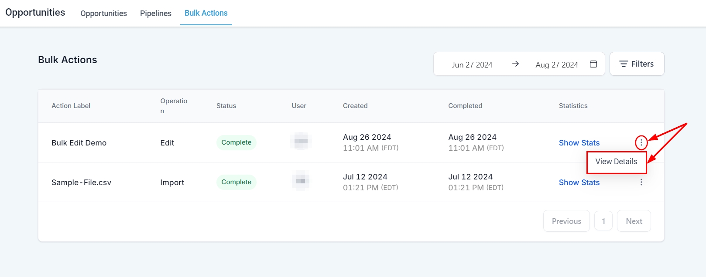Viewport: 706px width, 277px height.
Task: Switch to the Opportunities tab
Action: point(103,14)
